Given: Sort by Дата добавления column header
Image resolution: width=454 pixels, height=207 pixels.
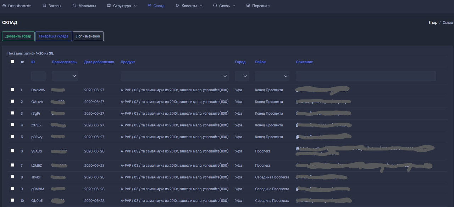Looking at the screenshot, I should coord(99,62).
